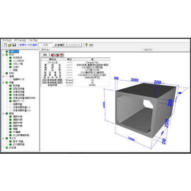The height and width of the screenshot is (191, 191).
Task: Select the third cube view icon
Action: pos(62,55)
